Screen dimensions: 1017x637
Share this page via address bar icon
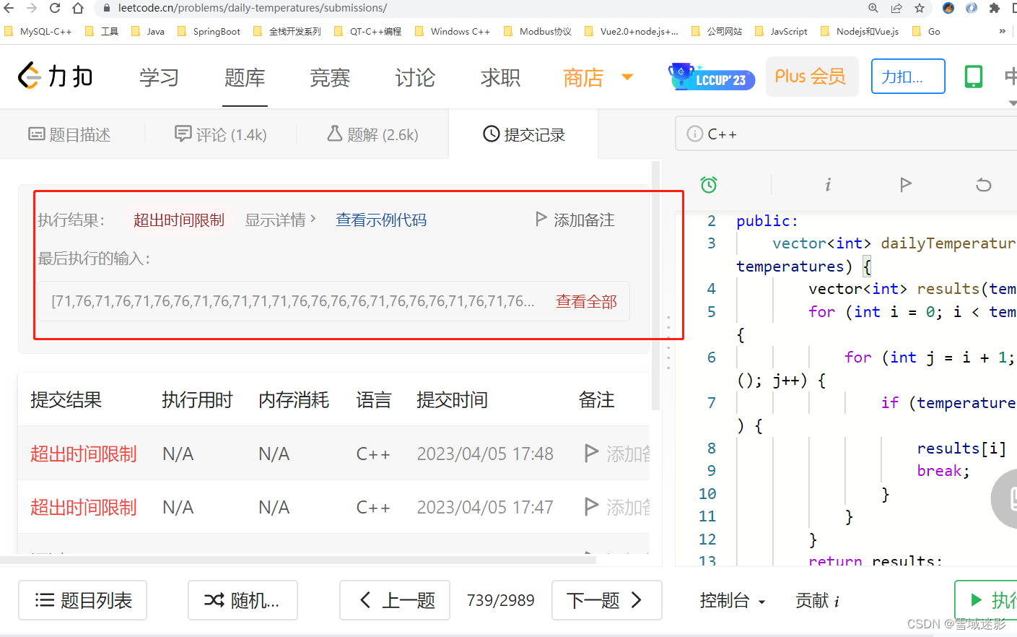click(x=896, y=8)
